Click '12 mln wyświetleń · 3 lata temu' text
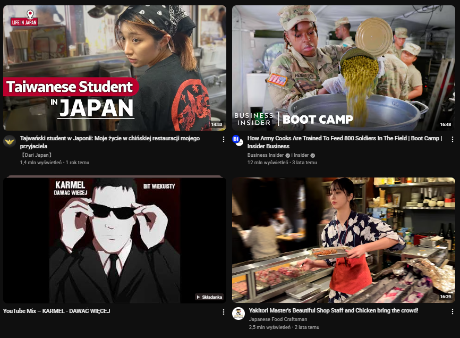Screen dimensions: 460x338 pyautogui.click(x=282, y=162)
